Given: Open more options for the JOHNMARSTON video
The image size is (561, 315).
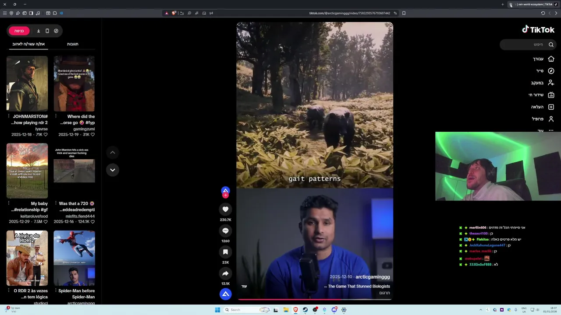Looking at the screenshot, I should (8, 116).
